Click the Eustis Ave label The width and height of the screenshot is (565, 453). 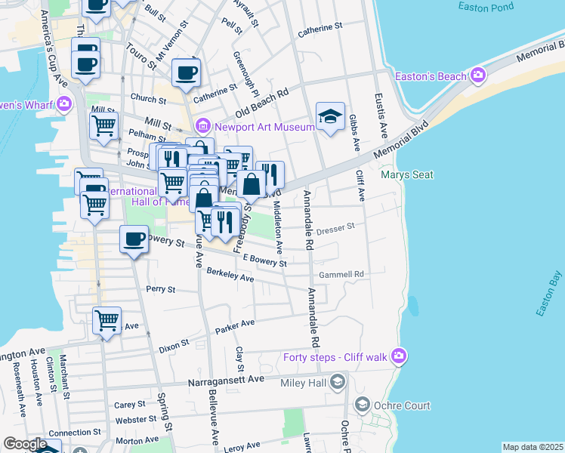381,116
